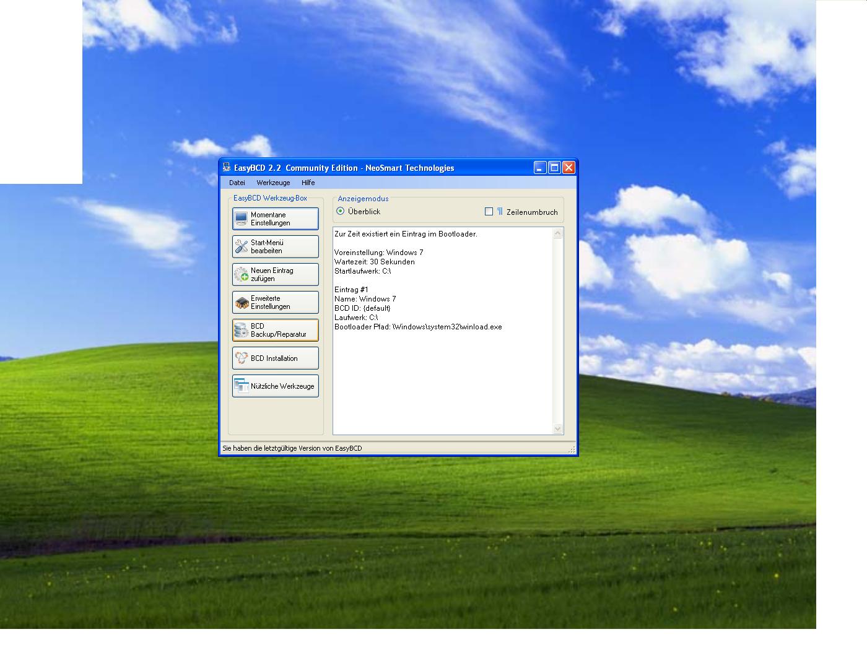Screen dimensions: 867x650
Task: Click the 'Startlaufwerk: C:\' line
Action: point(363,271)
